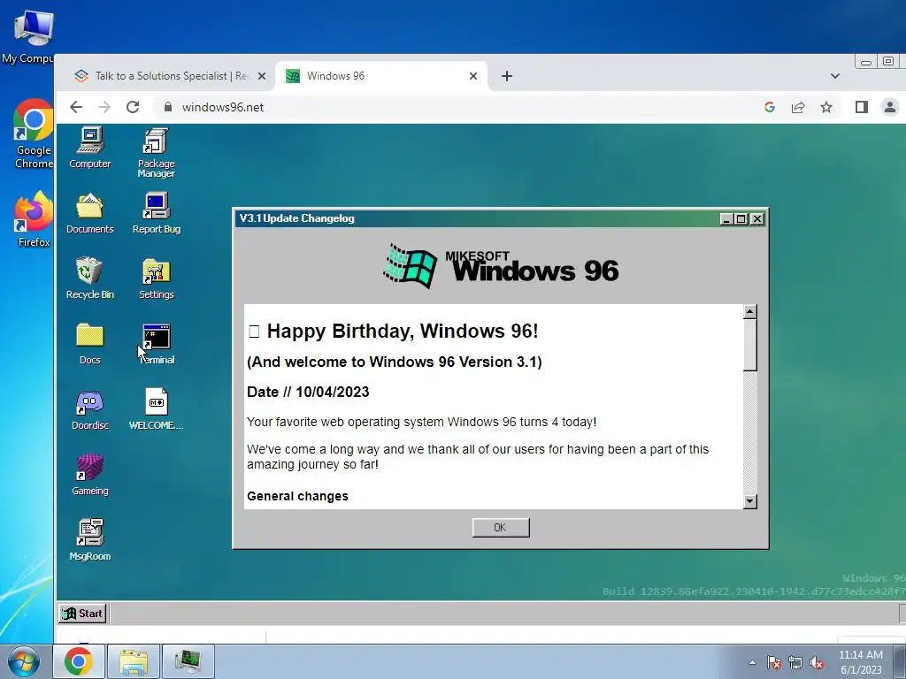This screenshot has height=679, width=906.
Task: Open the Package Manager desktop icon
Action: point(156,152)
